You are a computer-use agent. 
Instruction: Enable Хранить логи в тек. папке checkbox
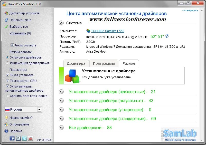[x=7, y=96]
